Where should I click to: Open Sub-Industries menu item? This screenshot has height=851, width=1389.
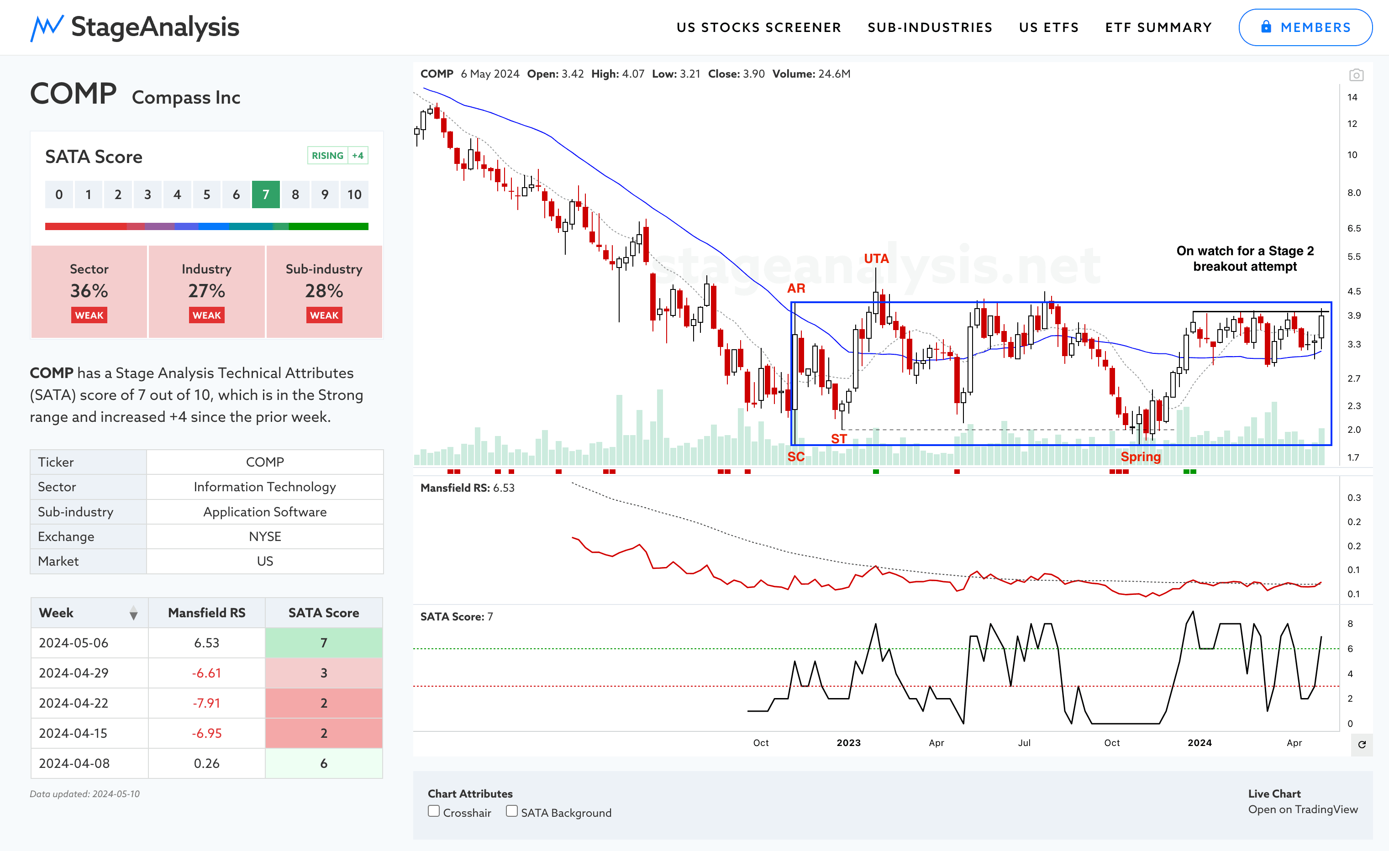(930, 27)
